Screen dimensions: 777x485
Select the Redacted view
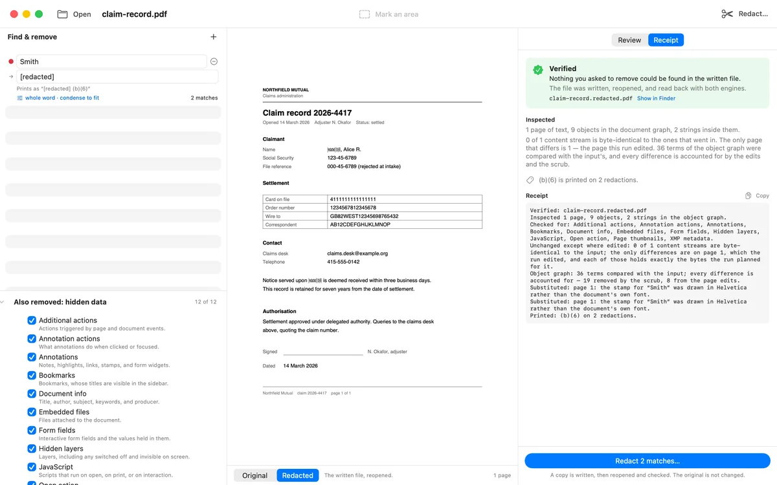(x=298, y=475)
